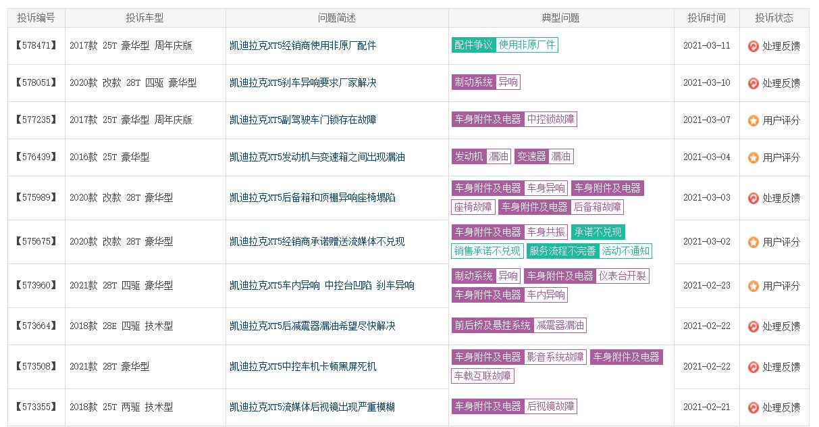
Task: Click the 承诺不兑现 tag
Action: pyautogui.click(x=598, y=232)
